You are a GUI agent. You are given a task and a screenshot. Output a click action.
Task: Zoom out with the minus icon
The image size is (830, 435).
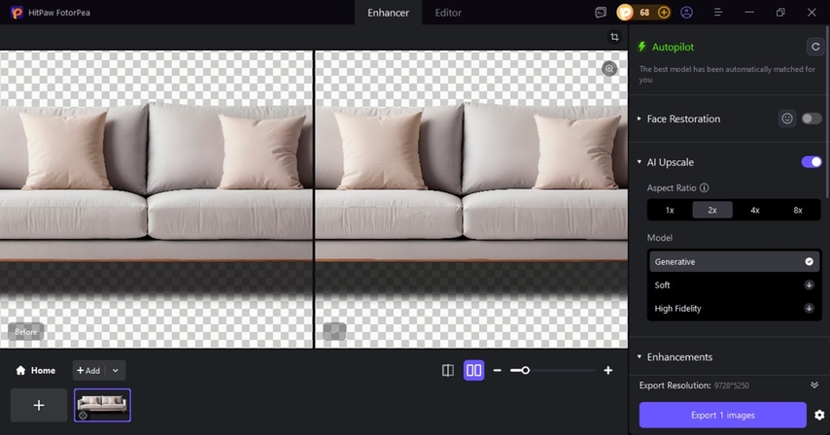pos(497,371)
